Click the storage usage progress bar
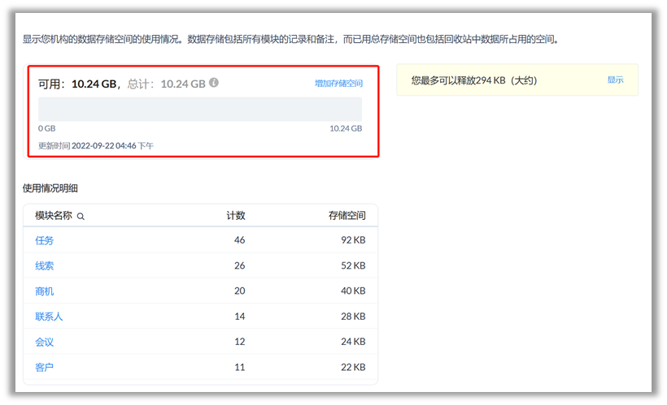The height and width of the screenshot is (405, 667). coord(200,110)
